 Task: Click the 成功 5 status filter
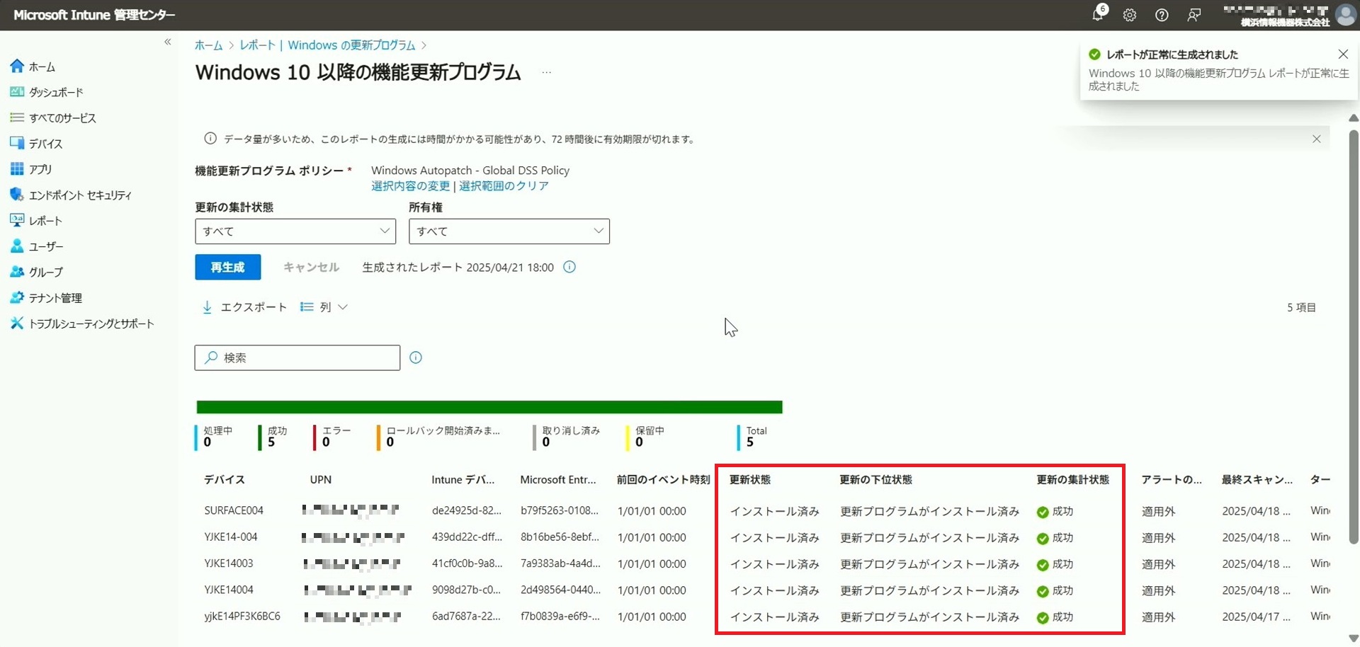tap(273, 437)
